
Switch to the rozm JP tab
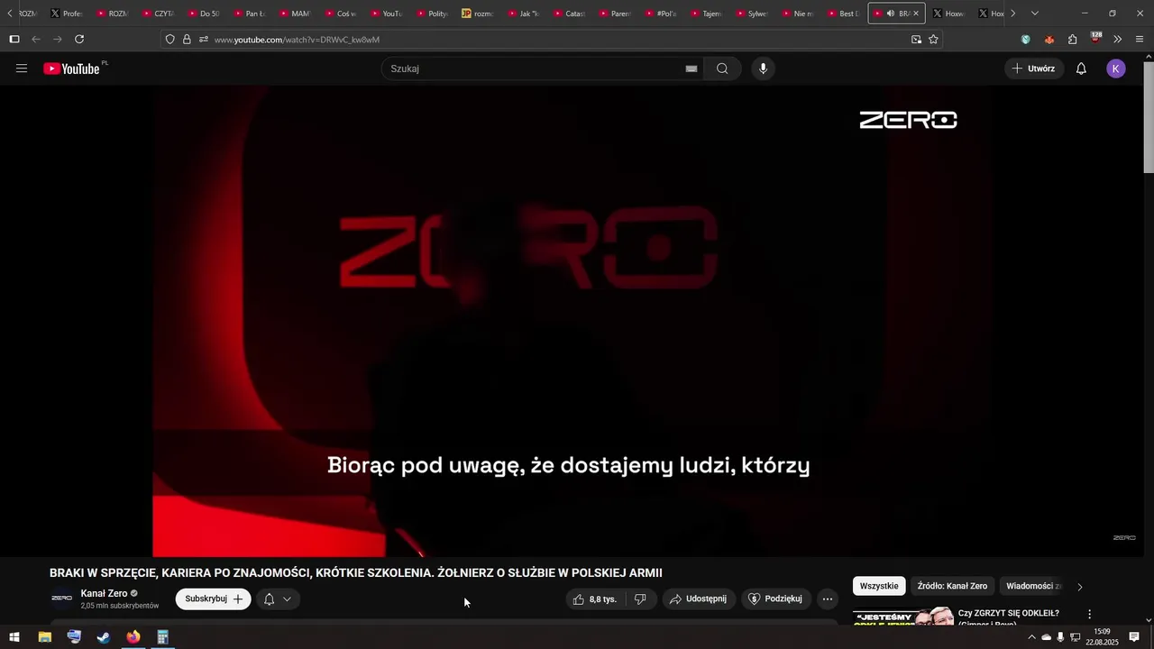coord(479,14)
